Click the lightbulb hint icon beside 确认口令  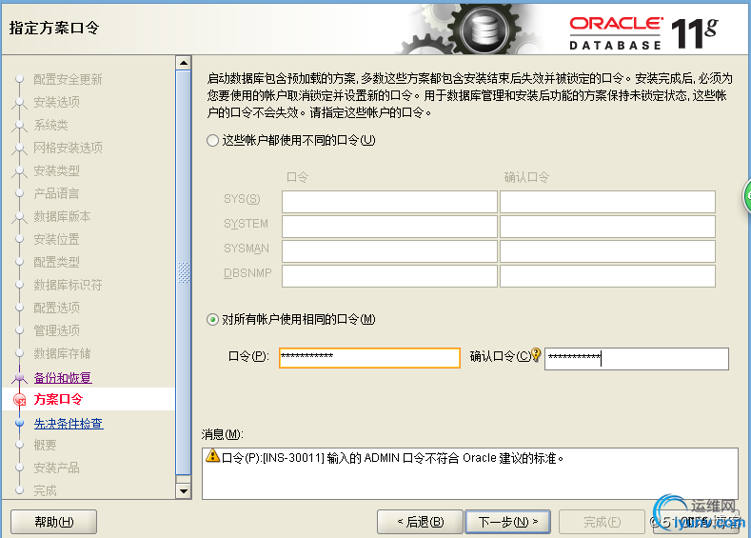click(x=536, y=354)
